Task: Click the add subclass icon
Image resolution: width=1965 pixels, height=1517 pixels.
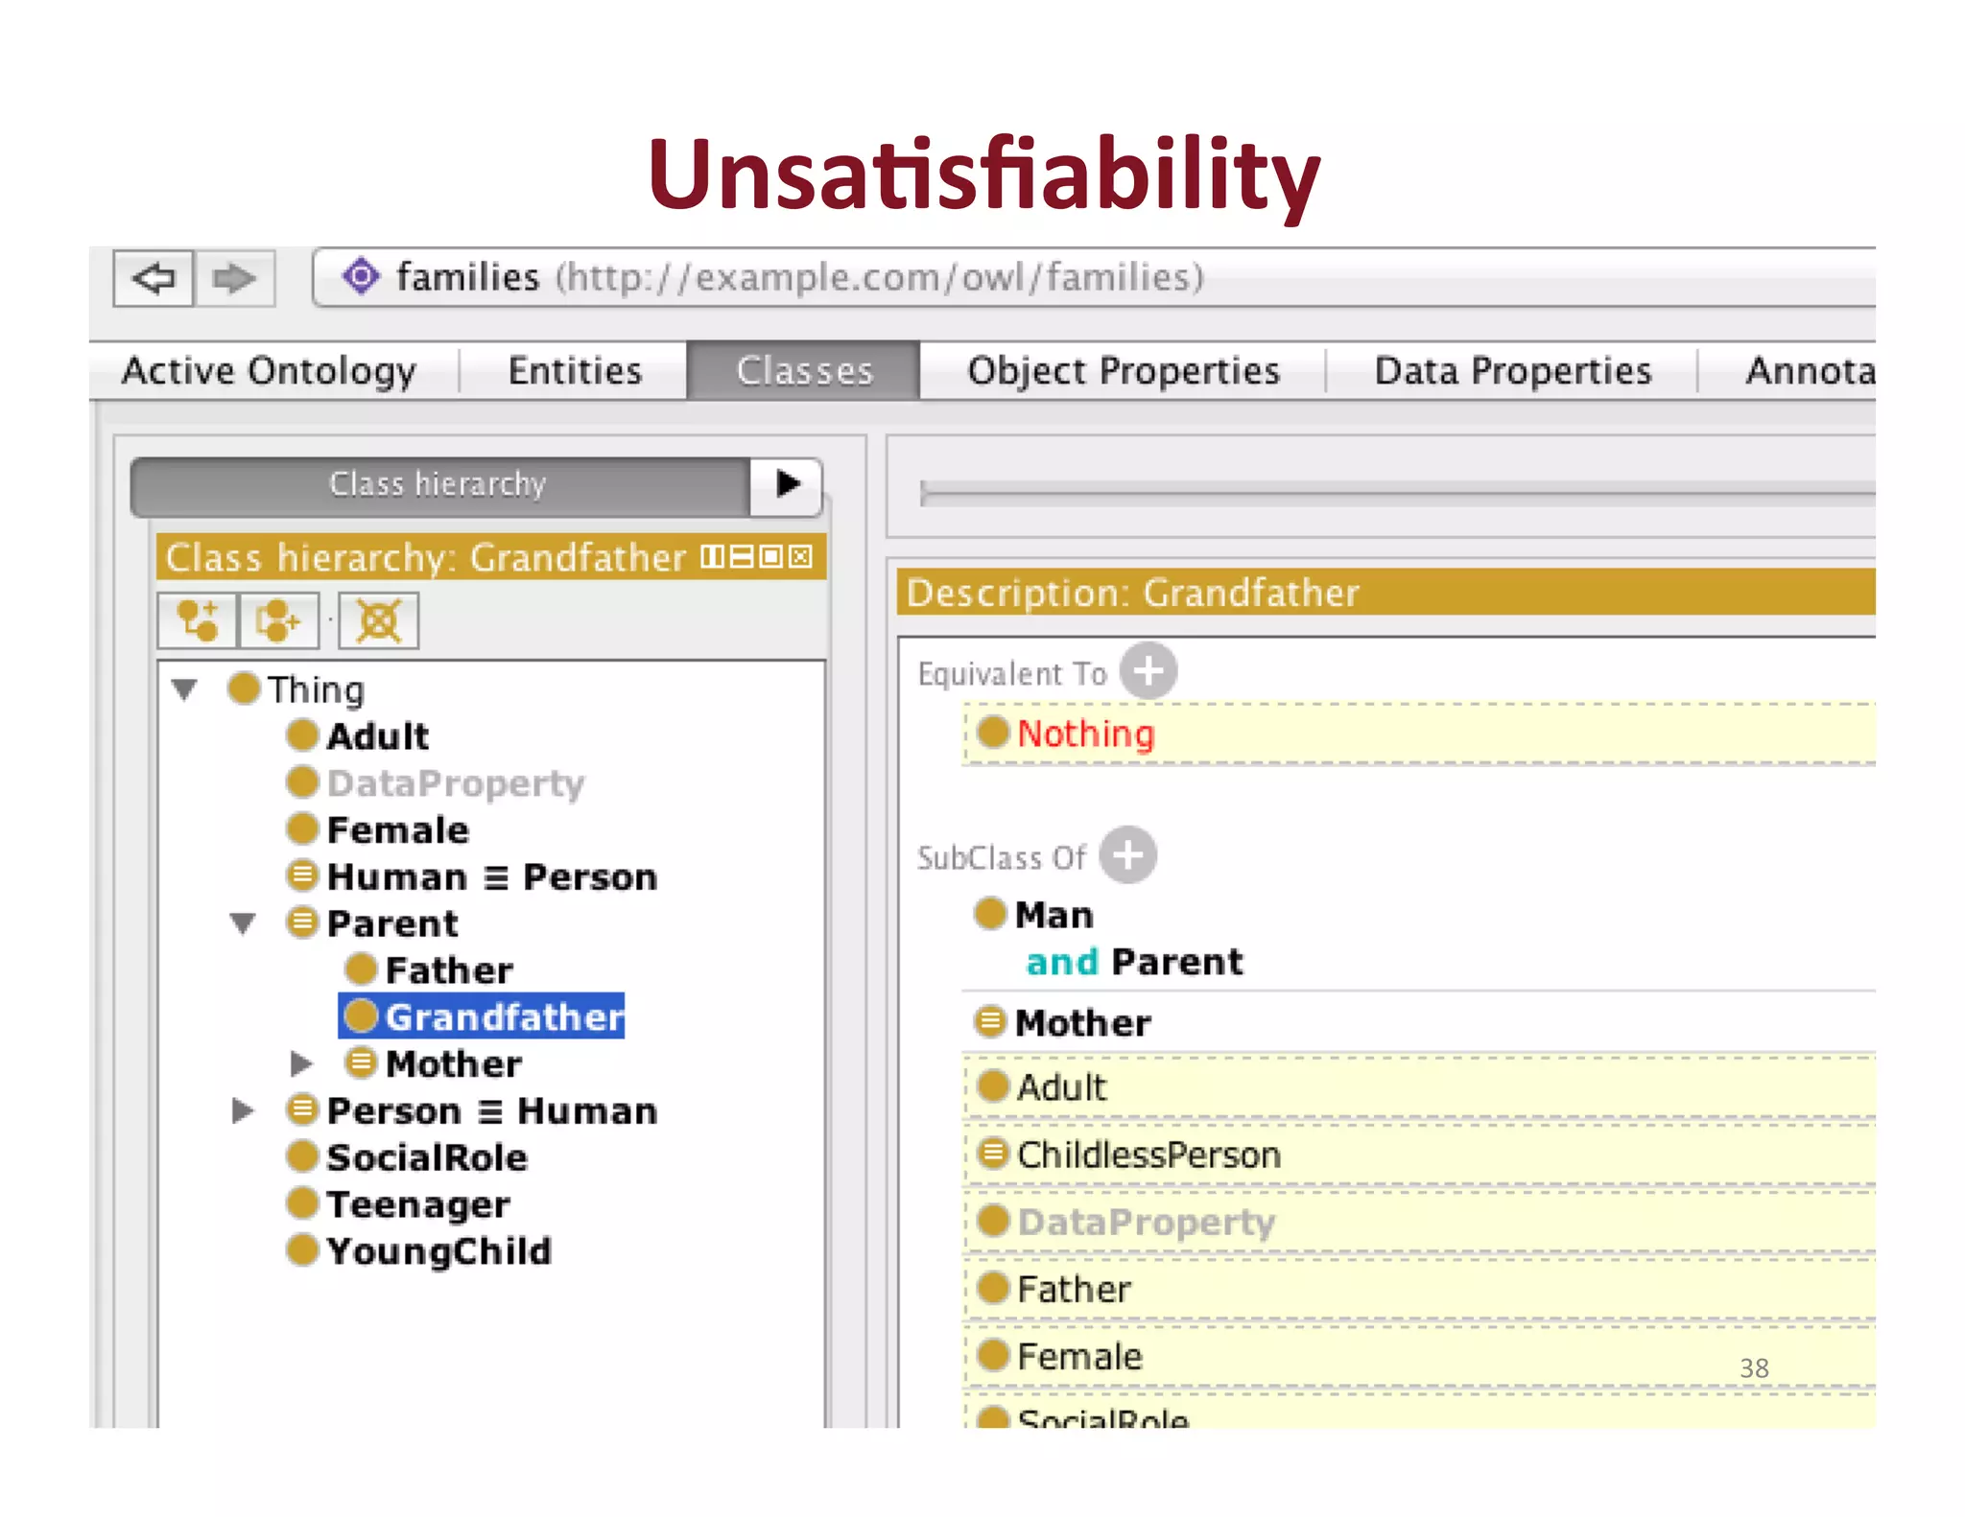Action: click(x=199, y=621)
